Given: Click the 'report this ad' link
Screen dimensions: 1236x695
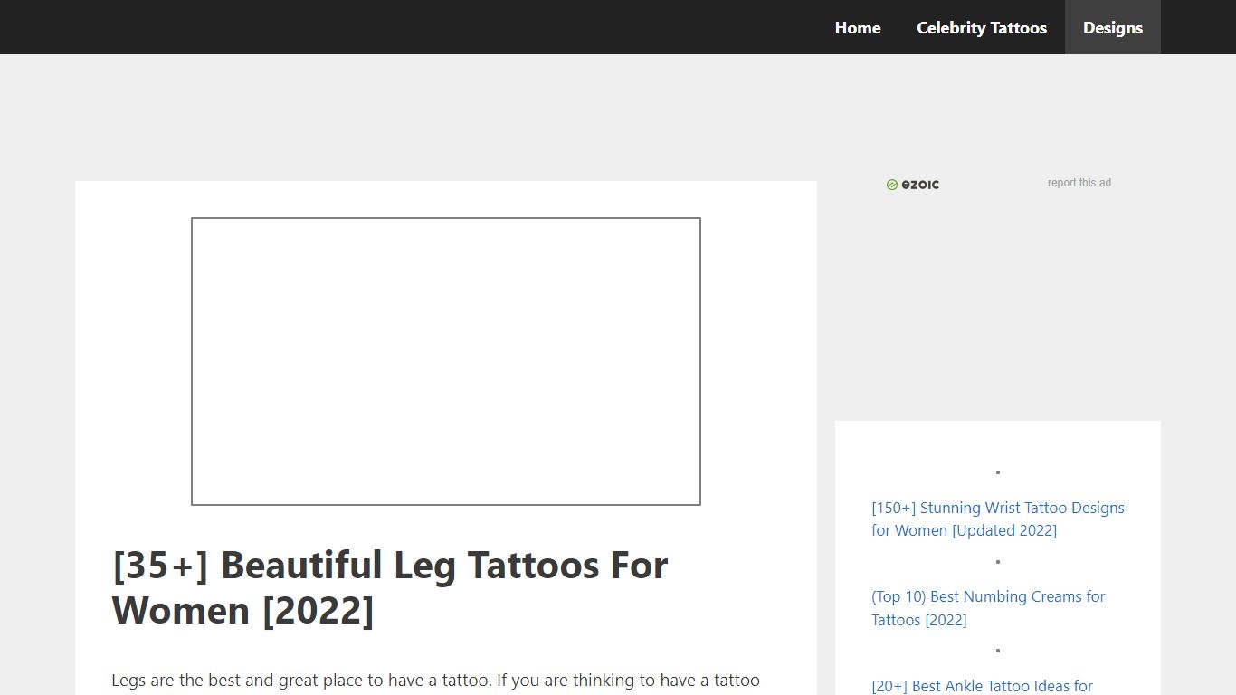Looking at the screenshot, I should [1079, 183].
